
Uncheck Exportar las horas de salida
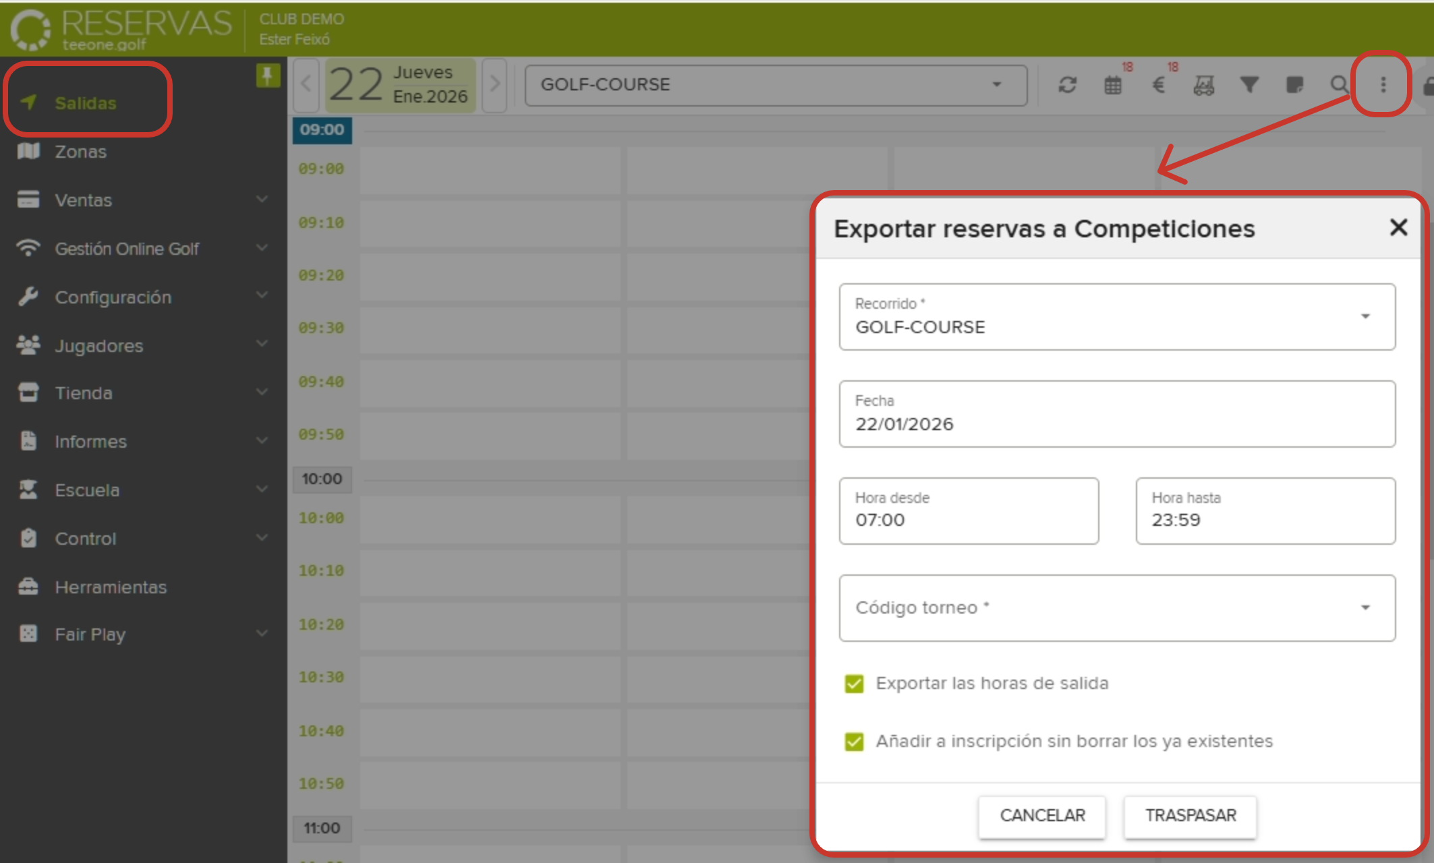point(854,684)
